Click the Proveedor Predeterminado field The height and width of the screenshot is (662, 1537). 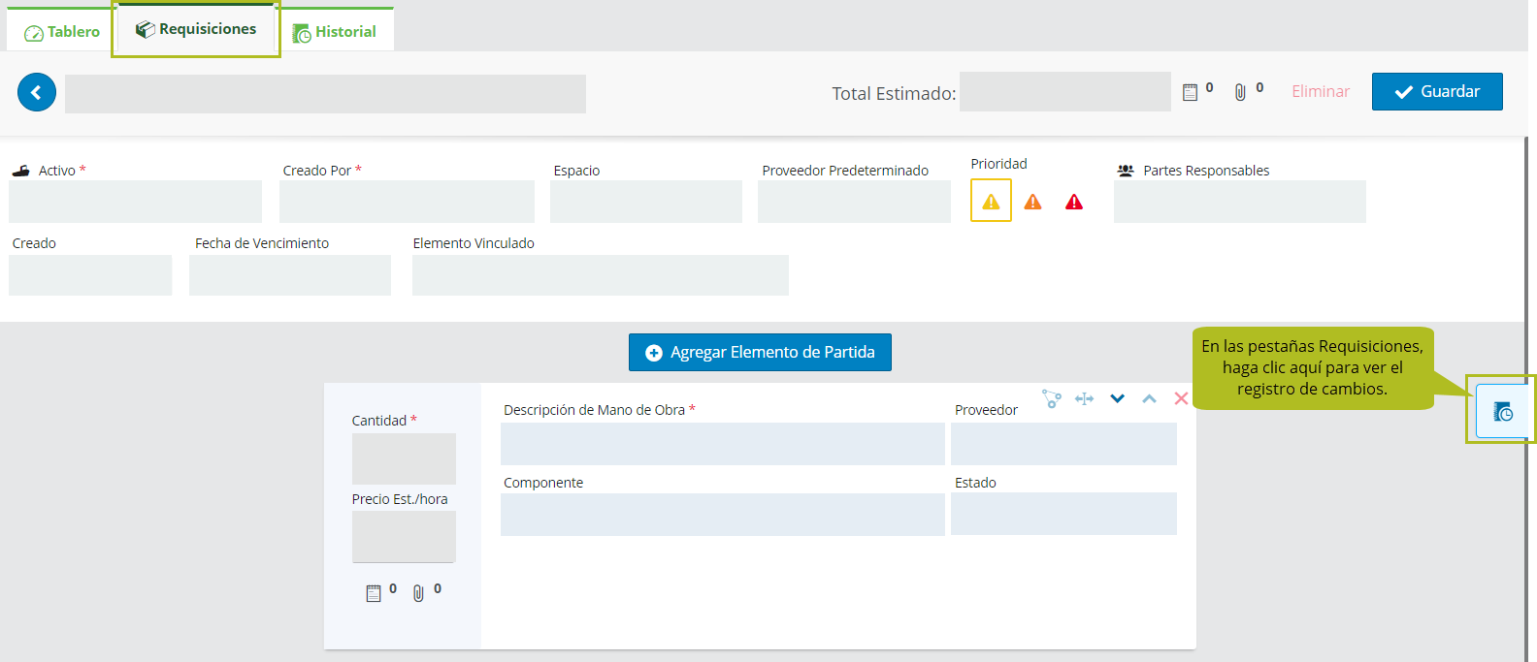coord(854,202)
